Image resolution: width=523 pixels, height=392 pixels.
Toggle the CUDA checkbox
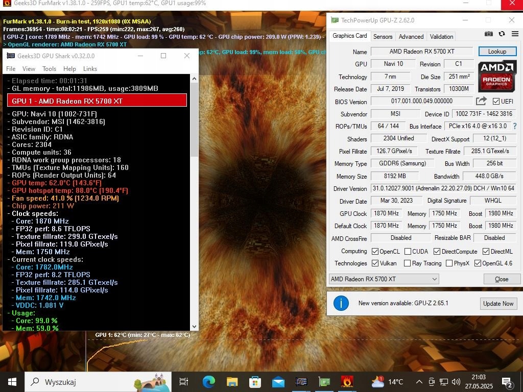[x=408, y=251]
